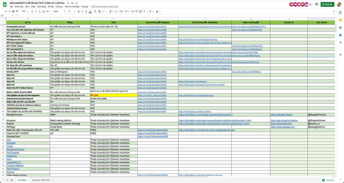
Task: Open text rotation dropdown
Action: click(x=127, y=11)
